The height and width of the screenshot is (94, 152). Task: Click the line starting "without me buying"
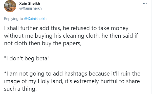[x=71, y=36]
